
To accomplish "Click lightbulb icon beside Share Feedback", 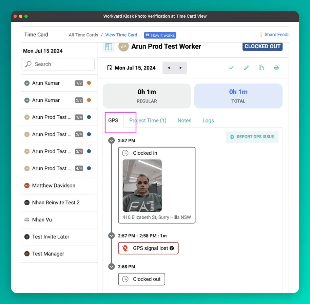I will tap(261, 34).
